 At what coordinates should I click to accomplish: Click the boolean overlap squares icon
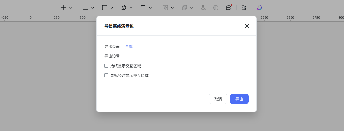pyautogui.click(x=184, y=8)
